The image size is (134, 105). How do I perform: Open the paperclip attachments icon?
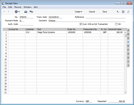(128, 12)
